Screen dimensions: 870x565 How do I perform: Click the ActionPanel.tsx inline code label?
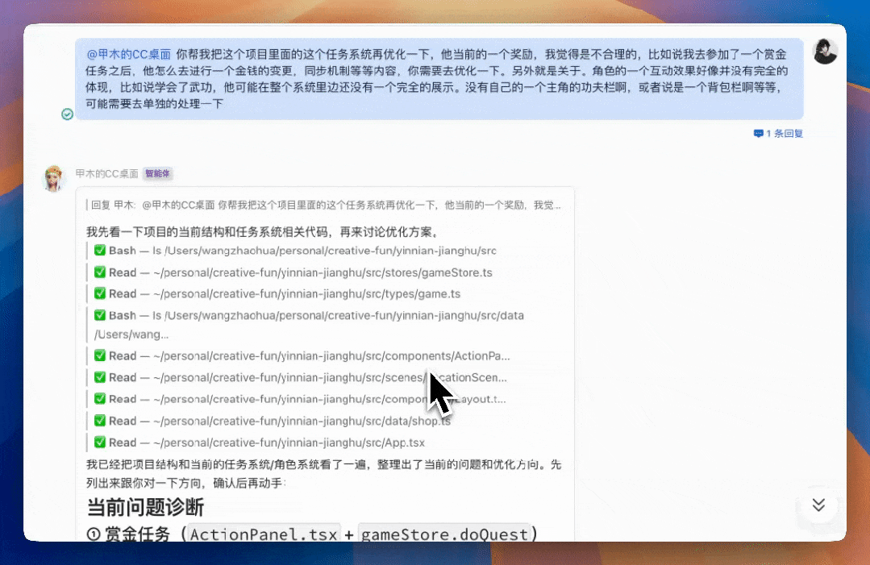[264, 534]
